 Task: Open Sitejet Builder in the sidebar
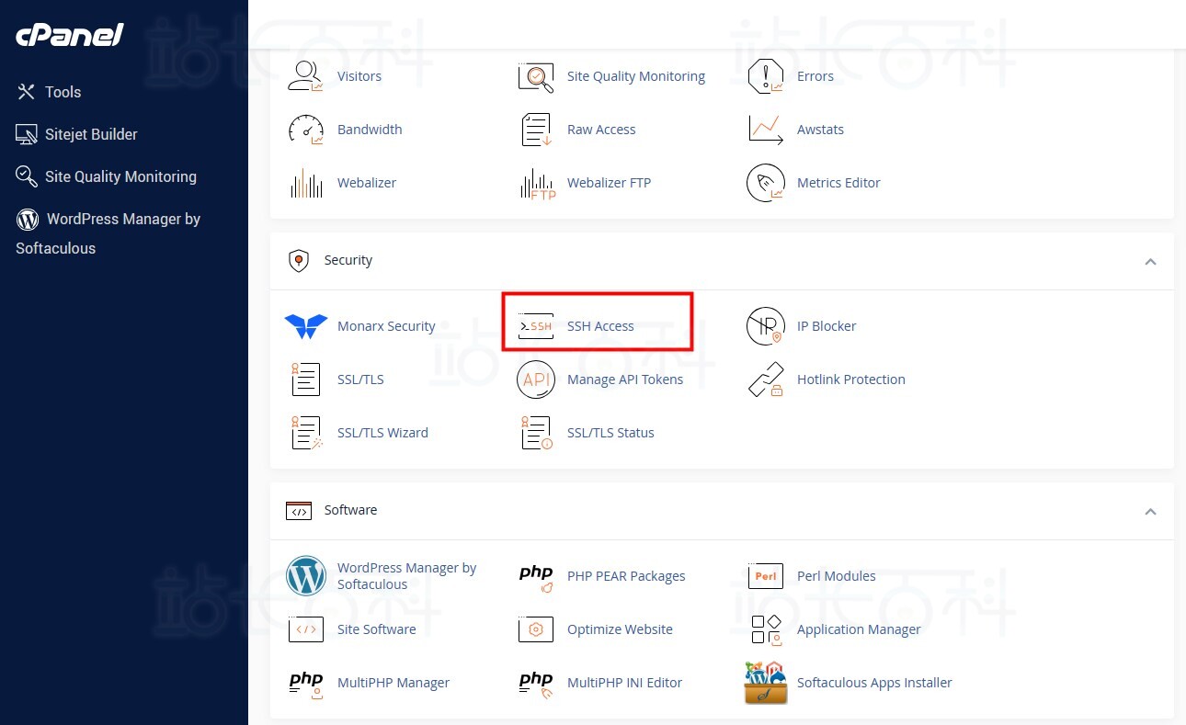(77, 134)
